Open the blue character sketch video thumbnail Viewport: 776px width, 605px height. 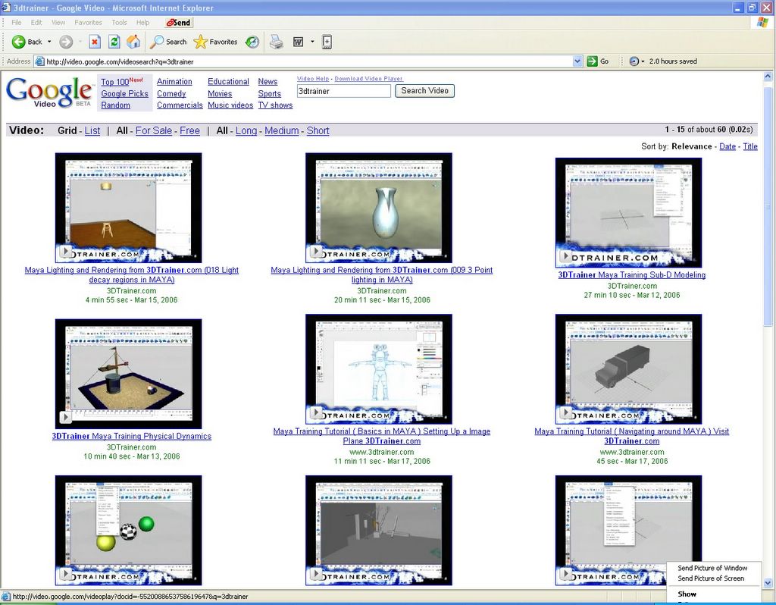click(x=379, y=369)
